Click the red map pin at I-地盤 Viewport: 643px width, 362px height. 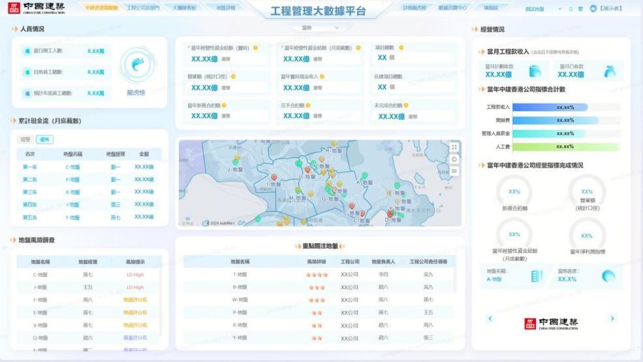(275, 178)
